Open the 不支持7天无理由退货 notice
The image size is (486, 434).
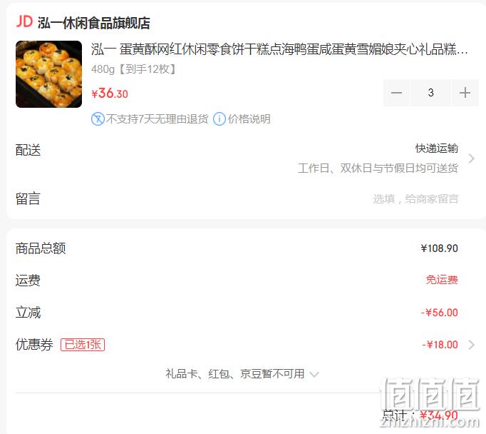click(x=157, y=119)
